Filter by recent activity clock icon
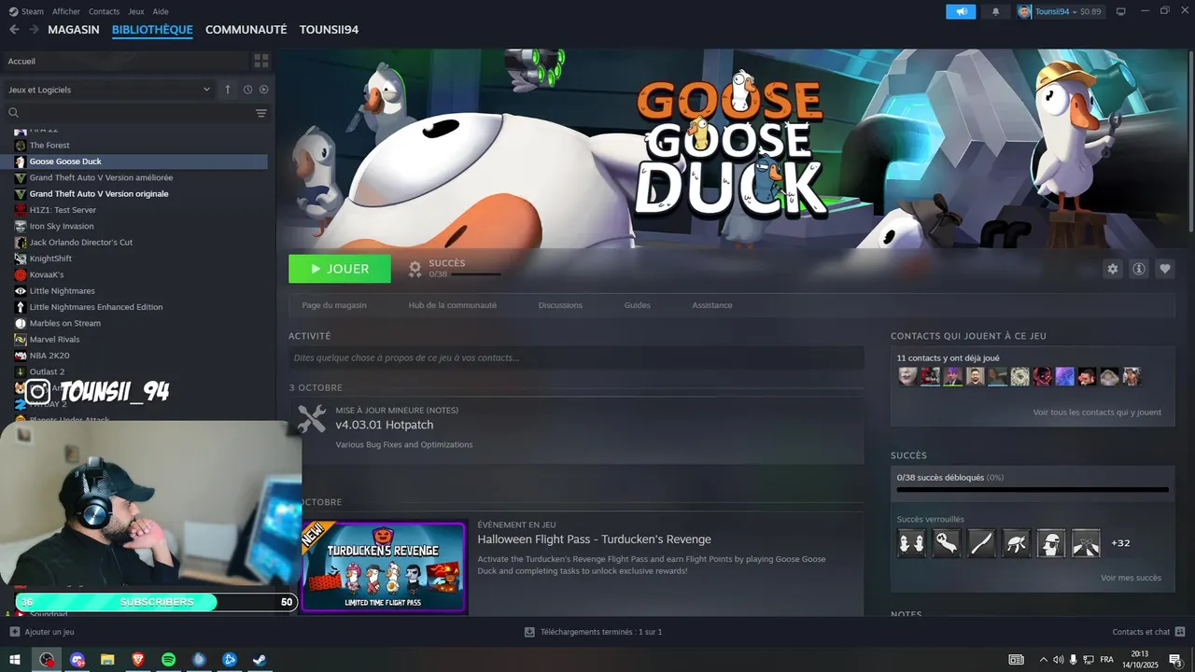 [247, 90]
